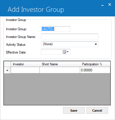Click the Participation % column header
Viewport: 115px width, 120px height.
[x=95, y=64]
